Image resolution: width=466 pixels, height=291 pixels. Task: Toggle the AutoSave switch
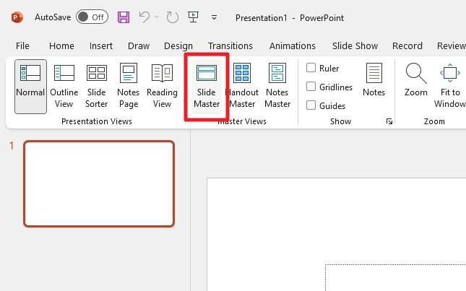coord(92,17)
